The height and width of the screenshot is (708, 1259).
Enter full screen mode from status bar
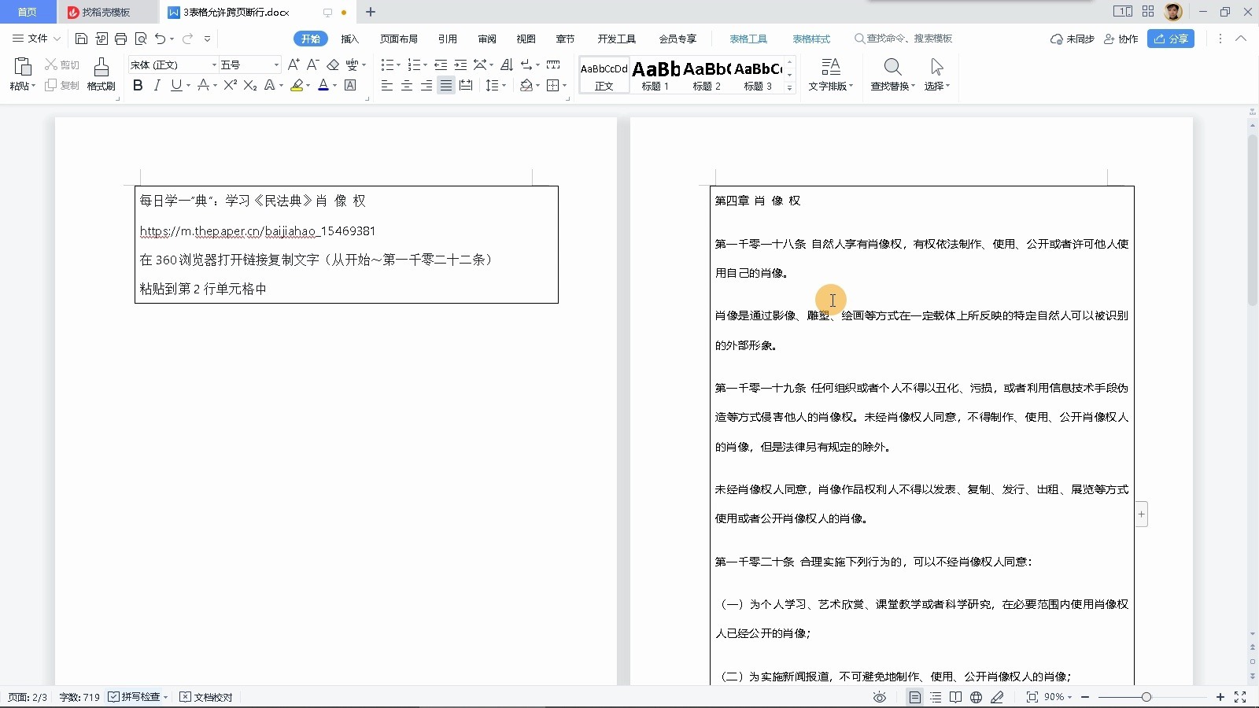click(x=1242, y=697)
